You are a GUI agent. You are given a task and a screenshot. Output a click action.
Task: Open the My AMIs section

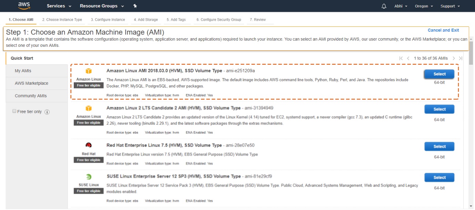tap(37, 71)
